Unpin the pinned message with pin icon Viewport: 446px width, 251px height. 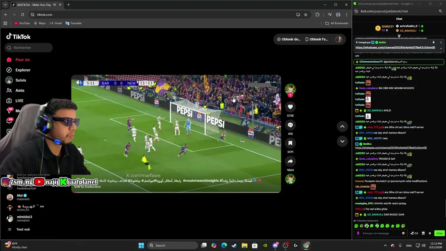tap(433, 43)
